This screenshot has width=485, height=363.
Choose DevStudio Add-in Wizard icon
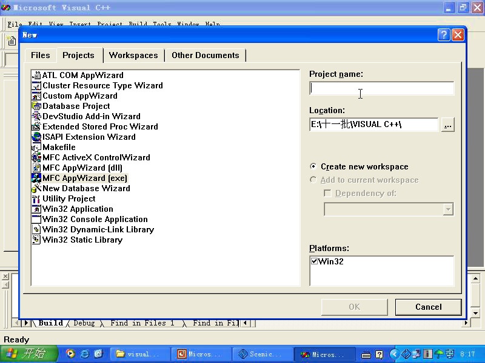(36, 116)
